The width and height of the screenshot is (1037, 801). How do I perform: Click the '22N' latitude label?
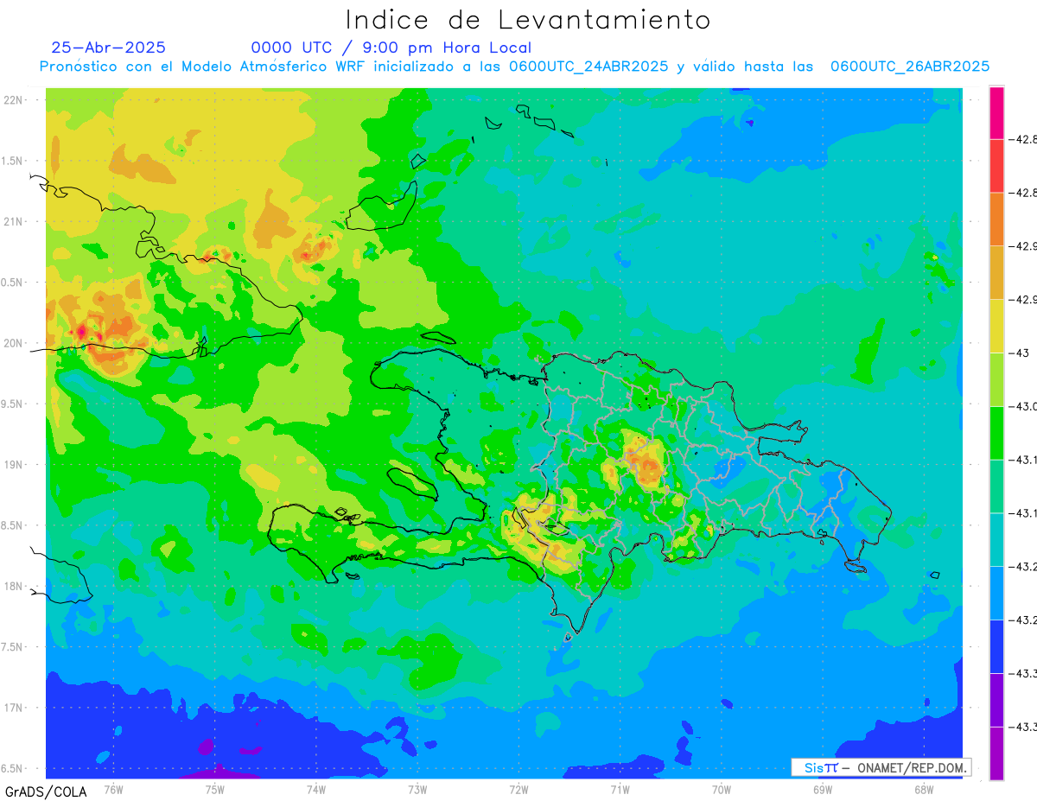coord(14,100)
